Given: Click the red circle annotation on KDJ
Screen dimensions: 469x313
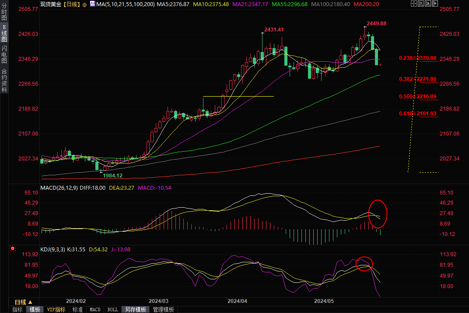Looking at the screenshot, I should 364,264.
